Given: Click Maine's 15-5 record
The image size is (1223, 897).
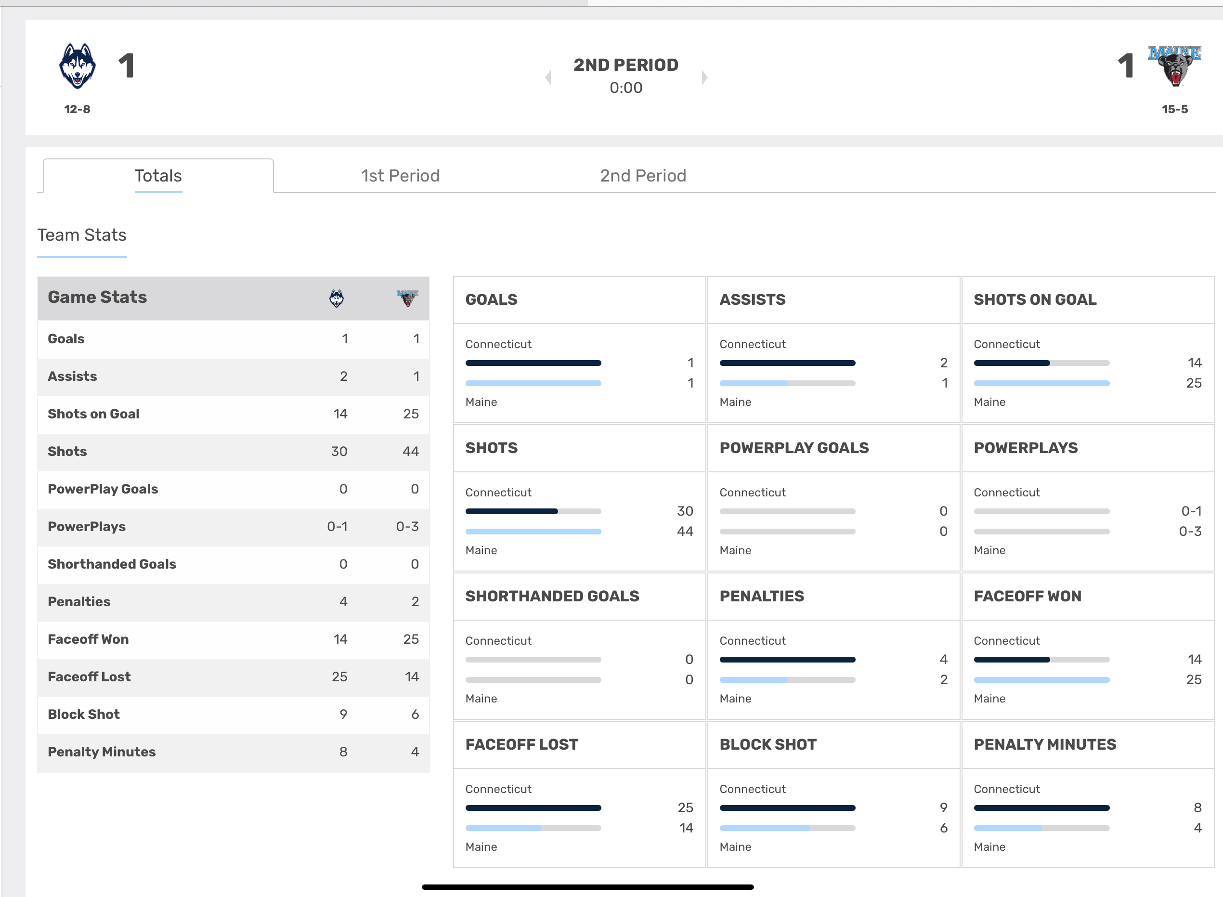Looking at the screenshot, I should (1175, 109).
